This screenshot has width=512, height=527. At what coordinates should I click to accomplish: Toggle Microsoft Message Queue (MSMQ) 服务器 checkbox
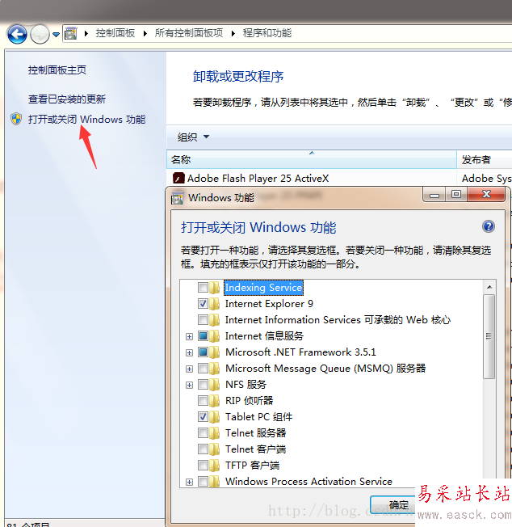[203, 369]
